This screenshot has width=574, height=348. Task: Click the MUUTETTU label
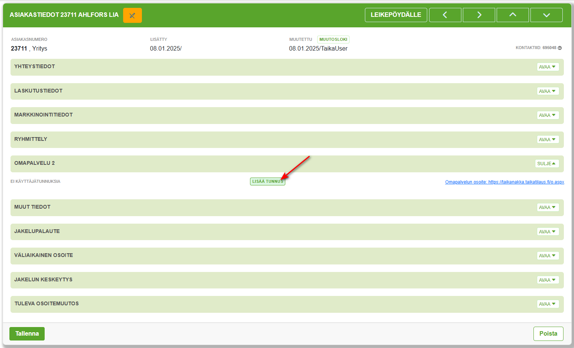pos(301,39)
